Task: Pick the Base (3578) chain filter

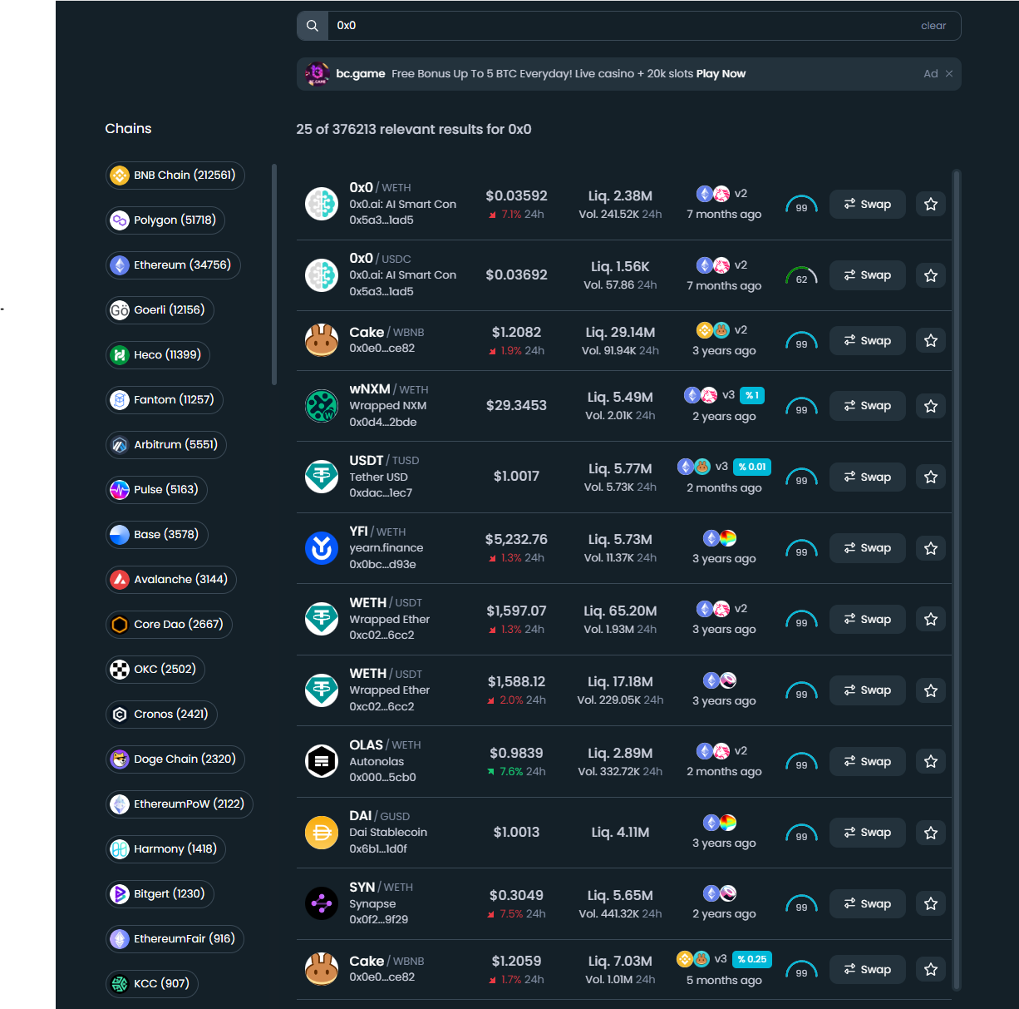Action: (157, 535)
